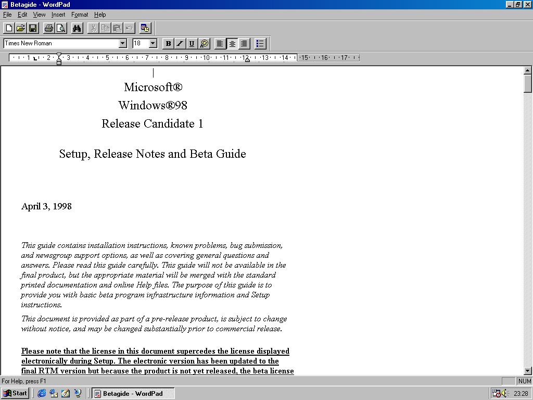Screen dimensions: 533x400
Task: Print the document using printer icon
Action: pos(48,28)
